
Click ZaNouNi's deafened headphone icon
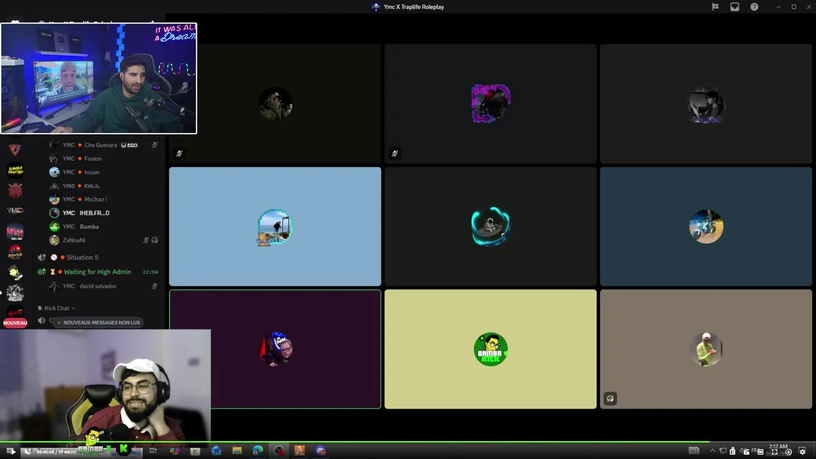click(x=155, y=240)
